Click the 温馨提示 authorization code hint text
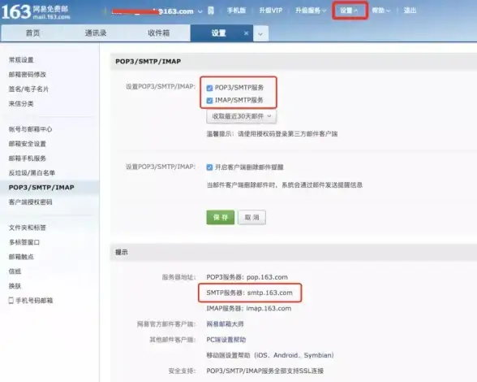Image resolution: width=477 pixels, height=382 pixels. (x=272, y=134)
